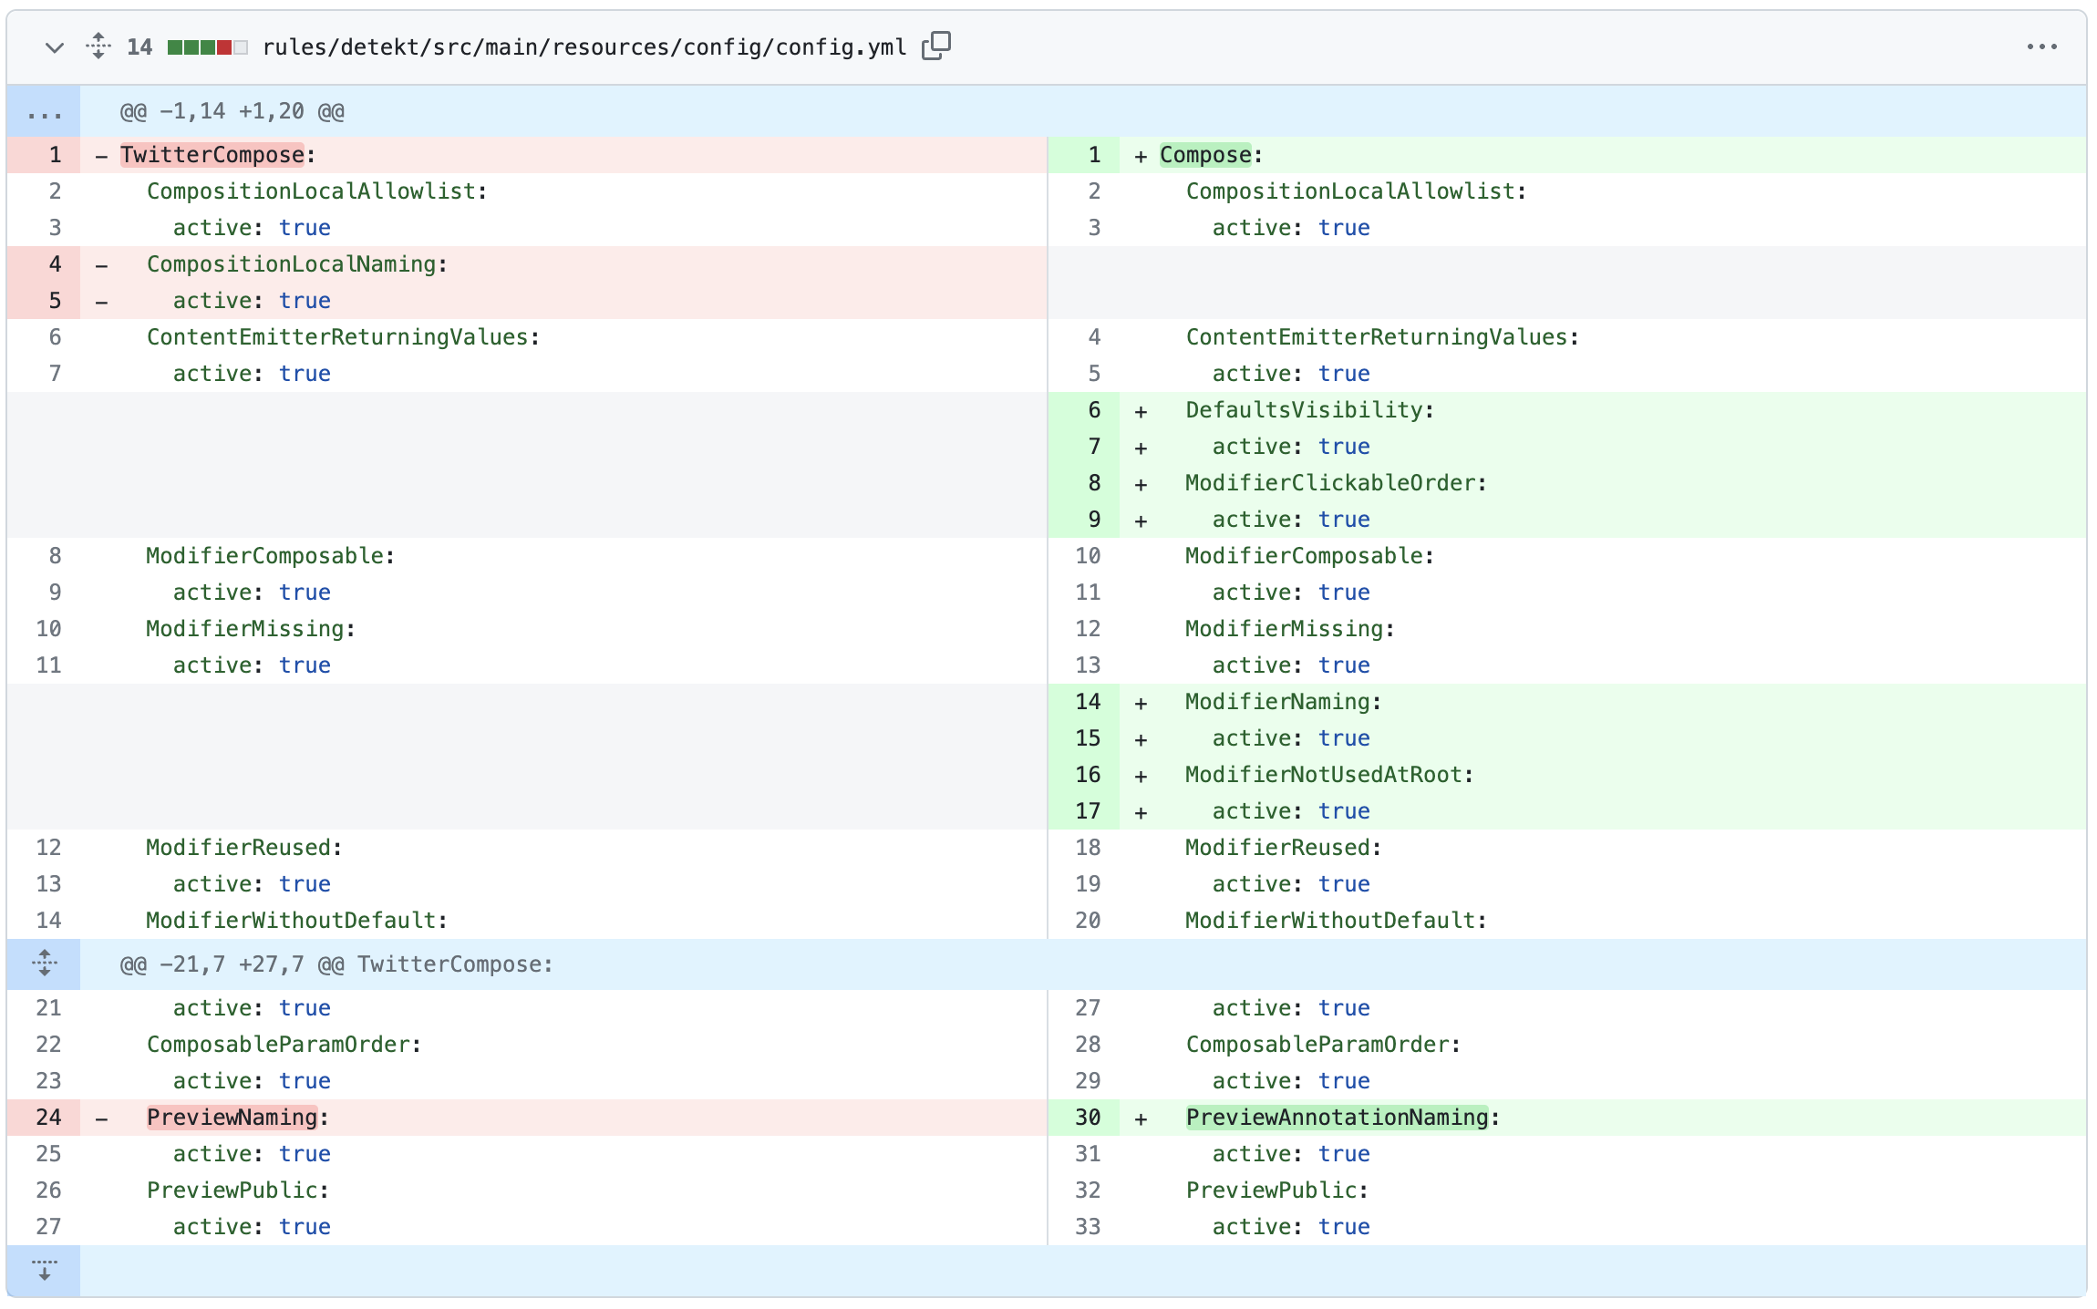
Task: Expand context around the second hunk header
Action: click(42, 963)
